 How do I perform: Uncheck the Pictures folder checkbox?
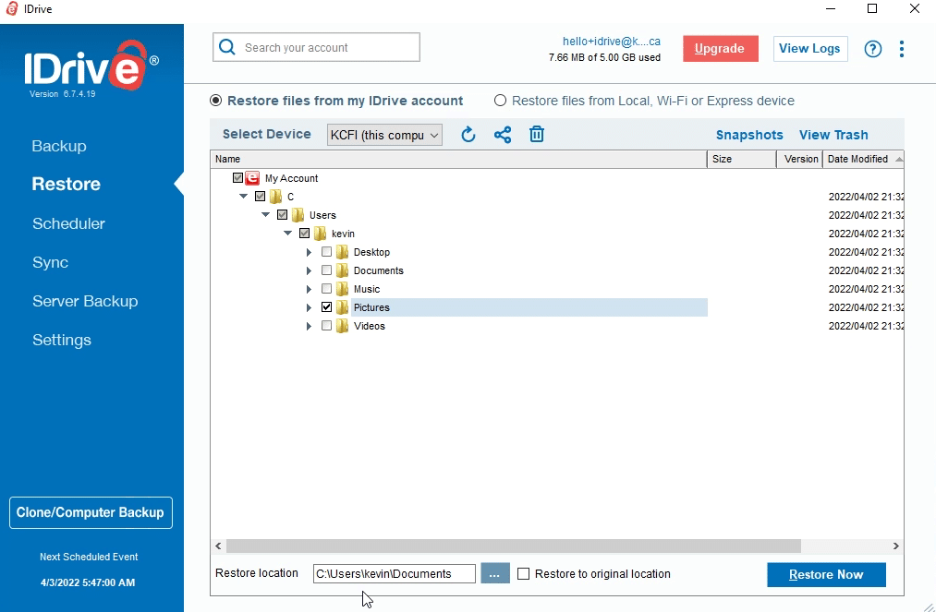tap(326, 307)
